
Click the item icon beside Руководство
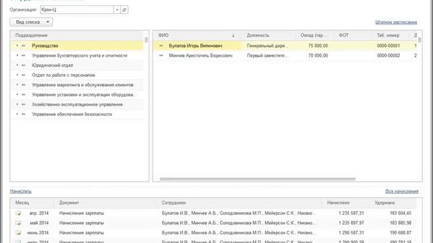[24, 46]
